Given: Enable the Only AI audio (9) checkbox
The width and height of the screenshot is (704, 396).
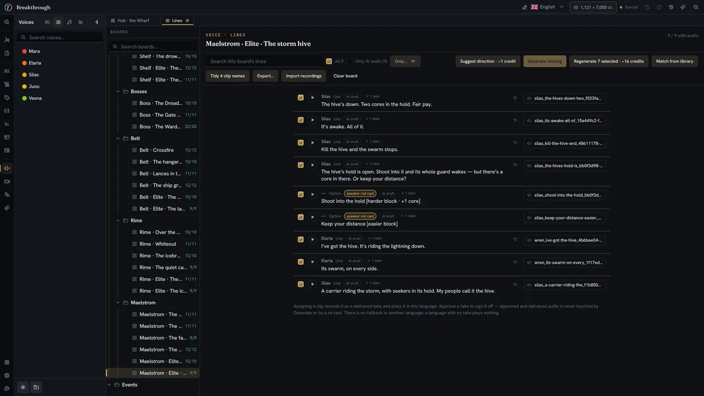Looking at the screenshot, I should [x=349, y=61].
